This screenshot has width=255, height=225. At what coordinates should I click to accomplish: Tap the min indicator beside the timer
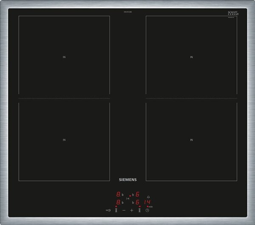coord(150,207)
